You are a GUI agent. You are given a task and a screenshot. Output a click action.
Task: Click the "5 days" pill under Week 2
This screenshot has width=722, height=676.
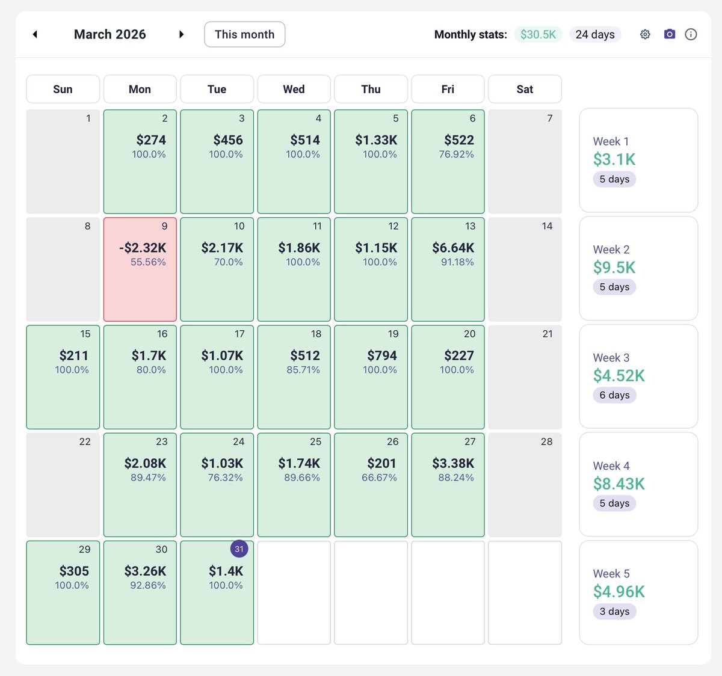614,287
